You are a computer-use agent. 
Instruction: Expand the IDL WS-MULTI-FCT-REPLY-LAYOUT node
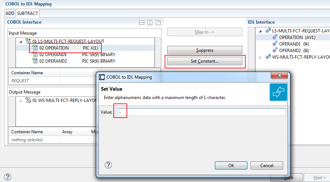(260, 58)
